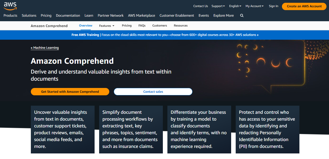Image resolution: width=329 pixels, height=159 pixels.
Task: Select the Overview tab
Action: coord(86,26)
